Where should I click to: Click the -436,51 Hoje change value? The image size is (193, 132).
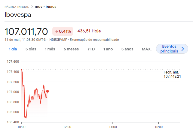(x=88, y=31)
